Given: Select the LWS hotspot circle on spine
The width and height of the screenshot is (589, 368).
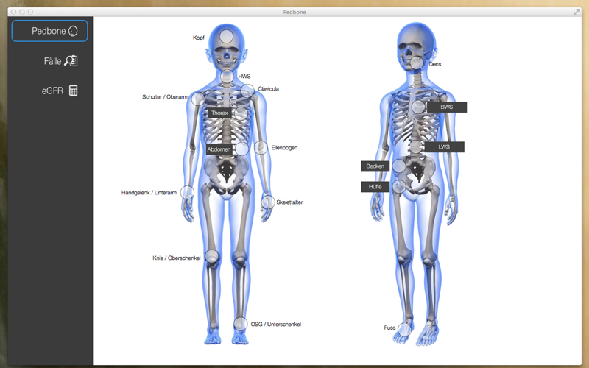Looking at the screenshot, I should tap(415, 146).
